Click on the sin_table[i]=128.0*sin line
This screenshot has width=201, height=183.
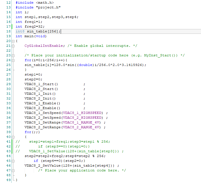[85, 65]
